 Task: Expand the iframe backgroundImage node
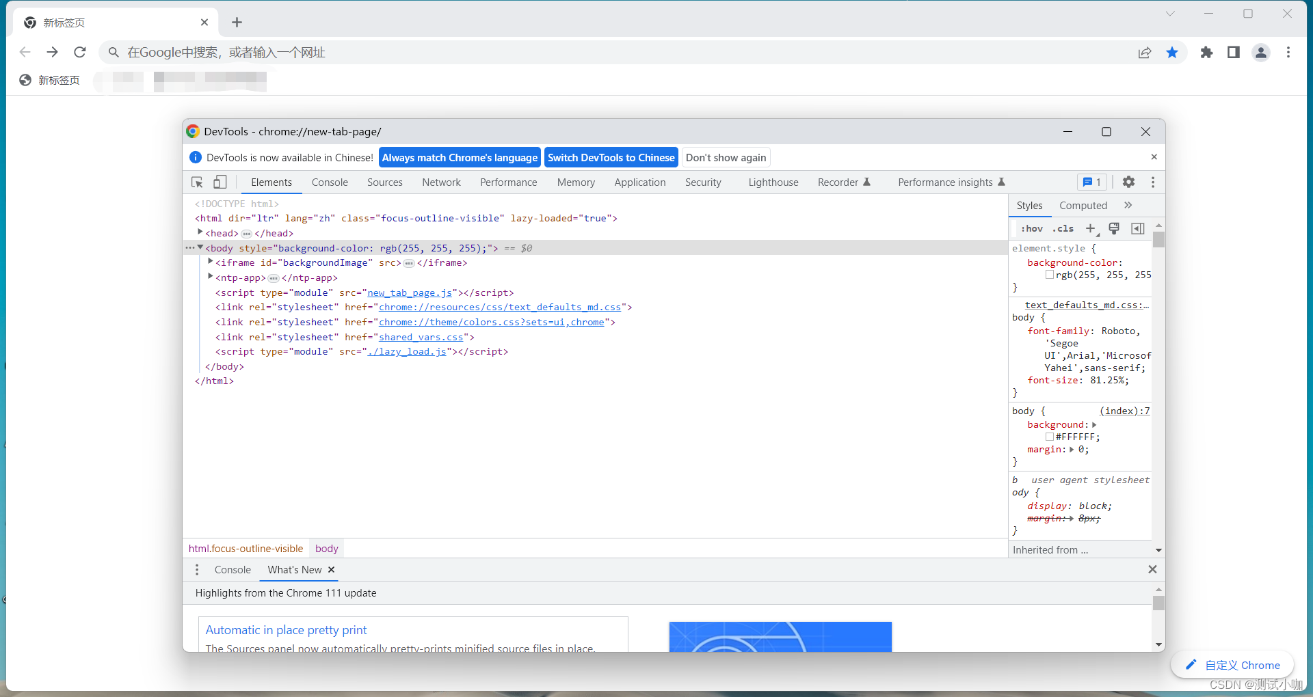click(x=211, y=262)
